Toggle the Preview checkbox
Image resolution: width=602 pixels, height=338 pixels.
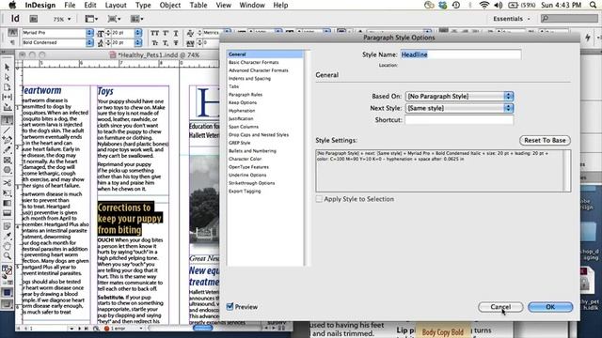(x=230, y=307)
